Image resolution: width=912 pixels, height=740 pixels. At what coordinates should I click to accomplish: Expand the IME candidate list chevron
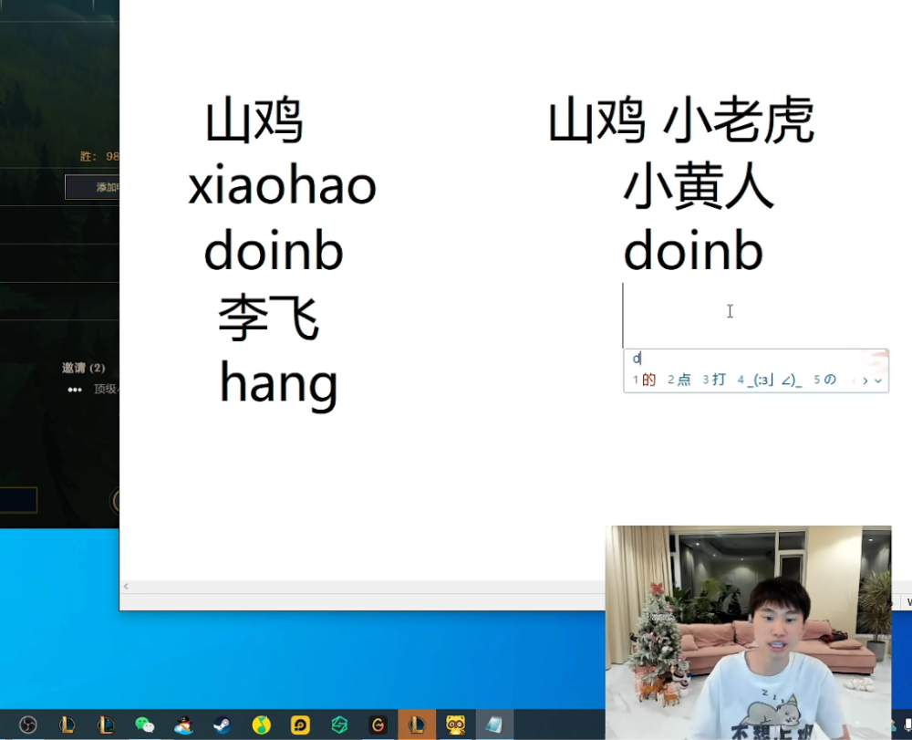(878, 380)
